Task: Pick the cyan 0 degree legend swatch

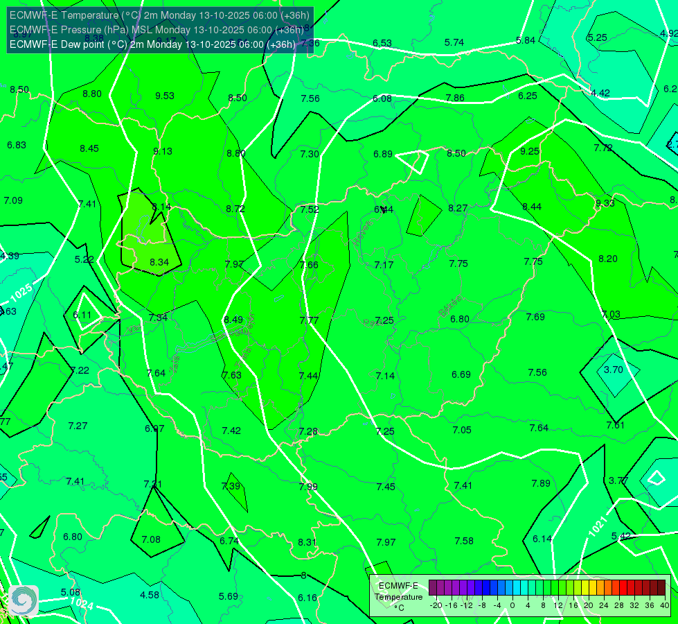Action: click(516, 588)
